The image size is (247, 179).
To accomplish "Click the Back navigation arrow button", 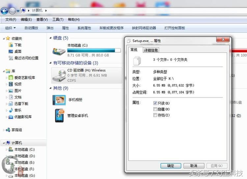I will pos(4,11).
